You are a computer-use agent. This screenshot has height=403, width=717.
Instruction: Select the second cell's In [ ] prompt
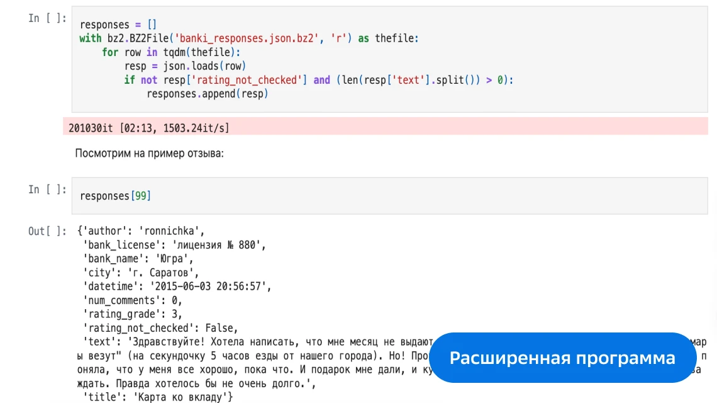[47, 190]
